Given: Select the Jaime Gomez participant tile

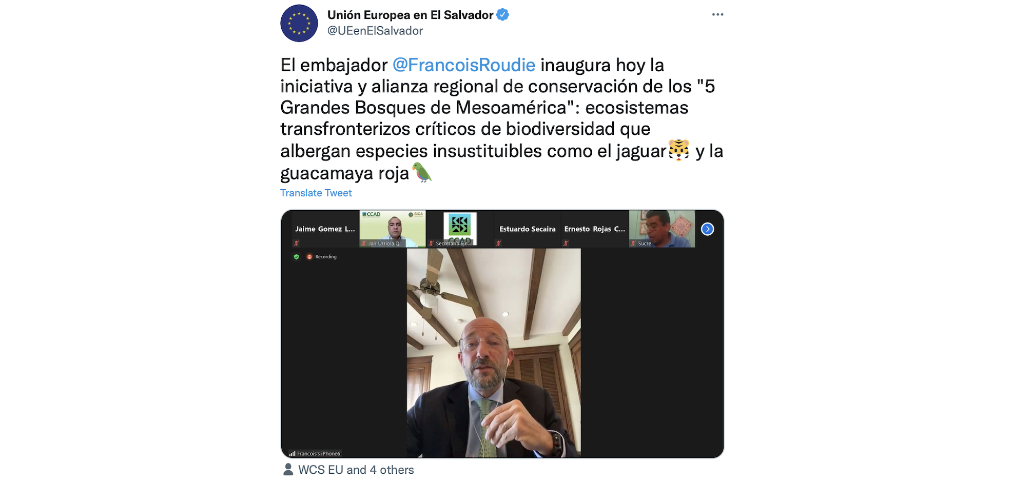Looking at the screenshot, I should coord(325,229).
